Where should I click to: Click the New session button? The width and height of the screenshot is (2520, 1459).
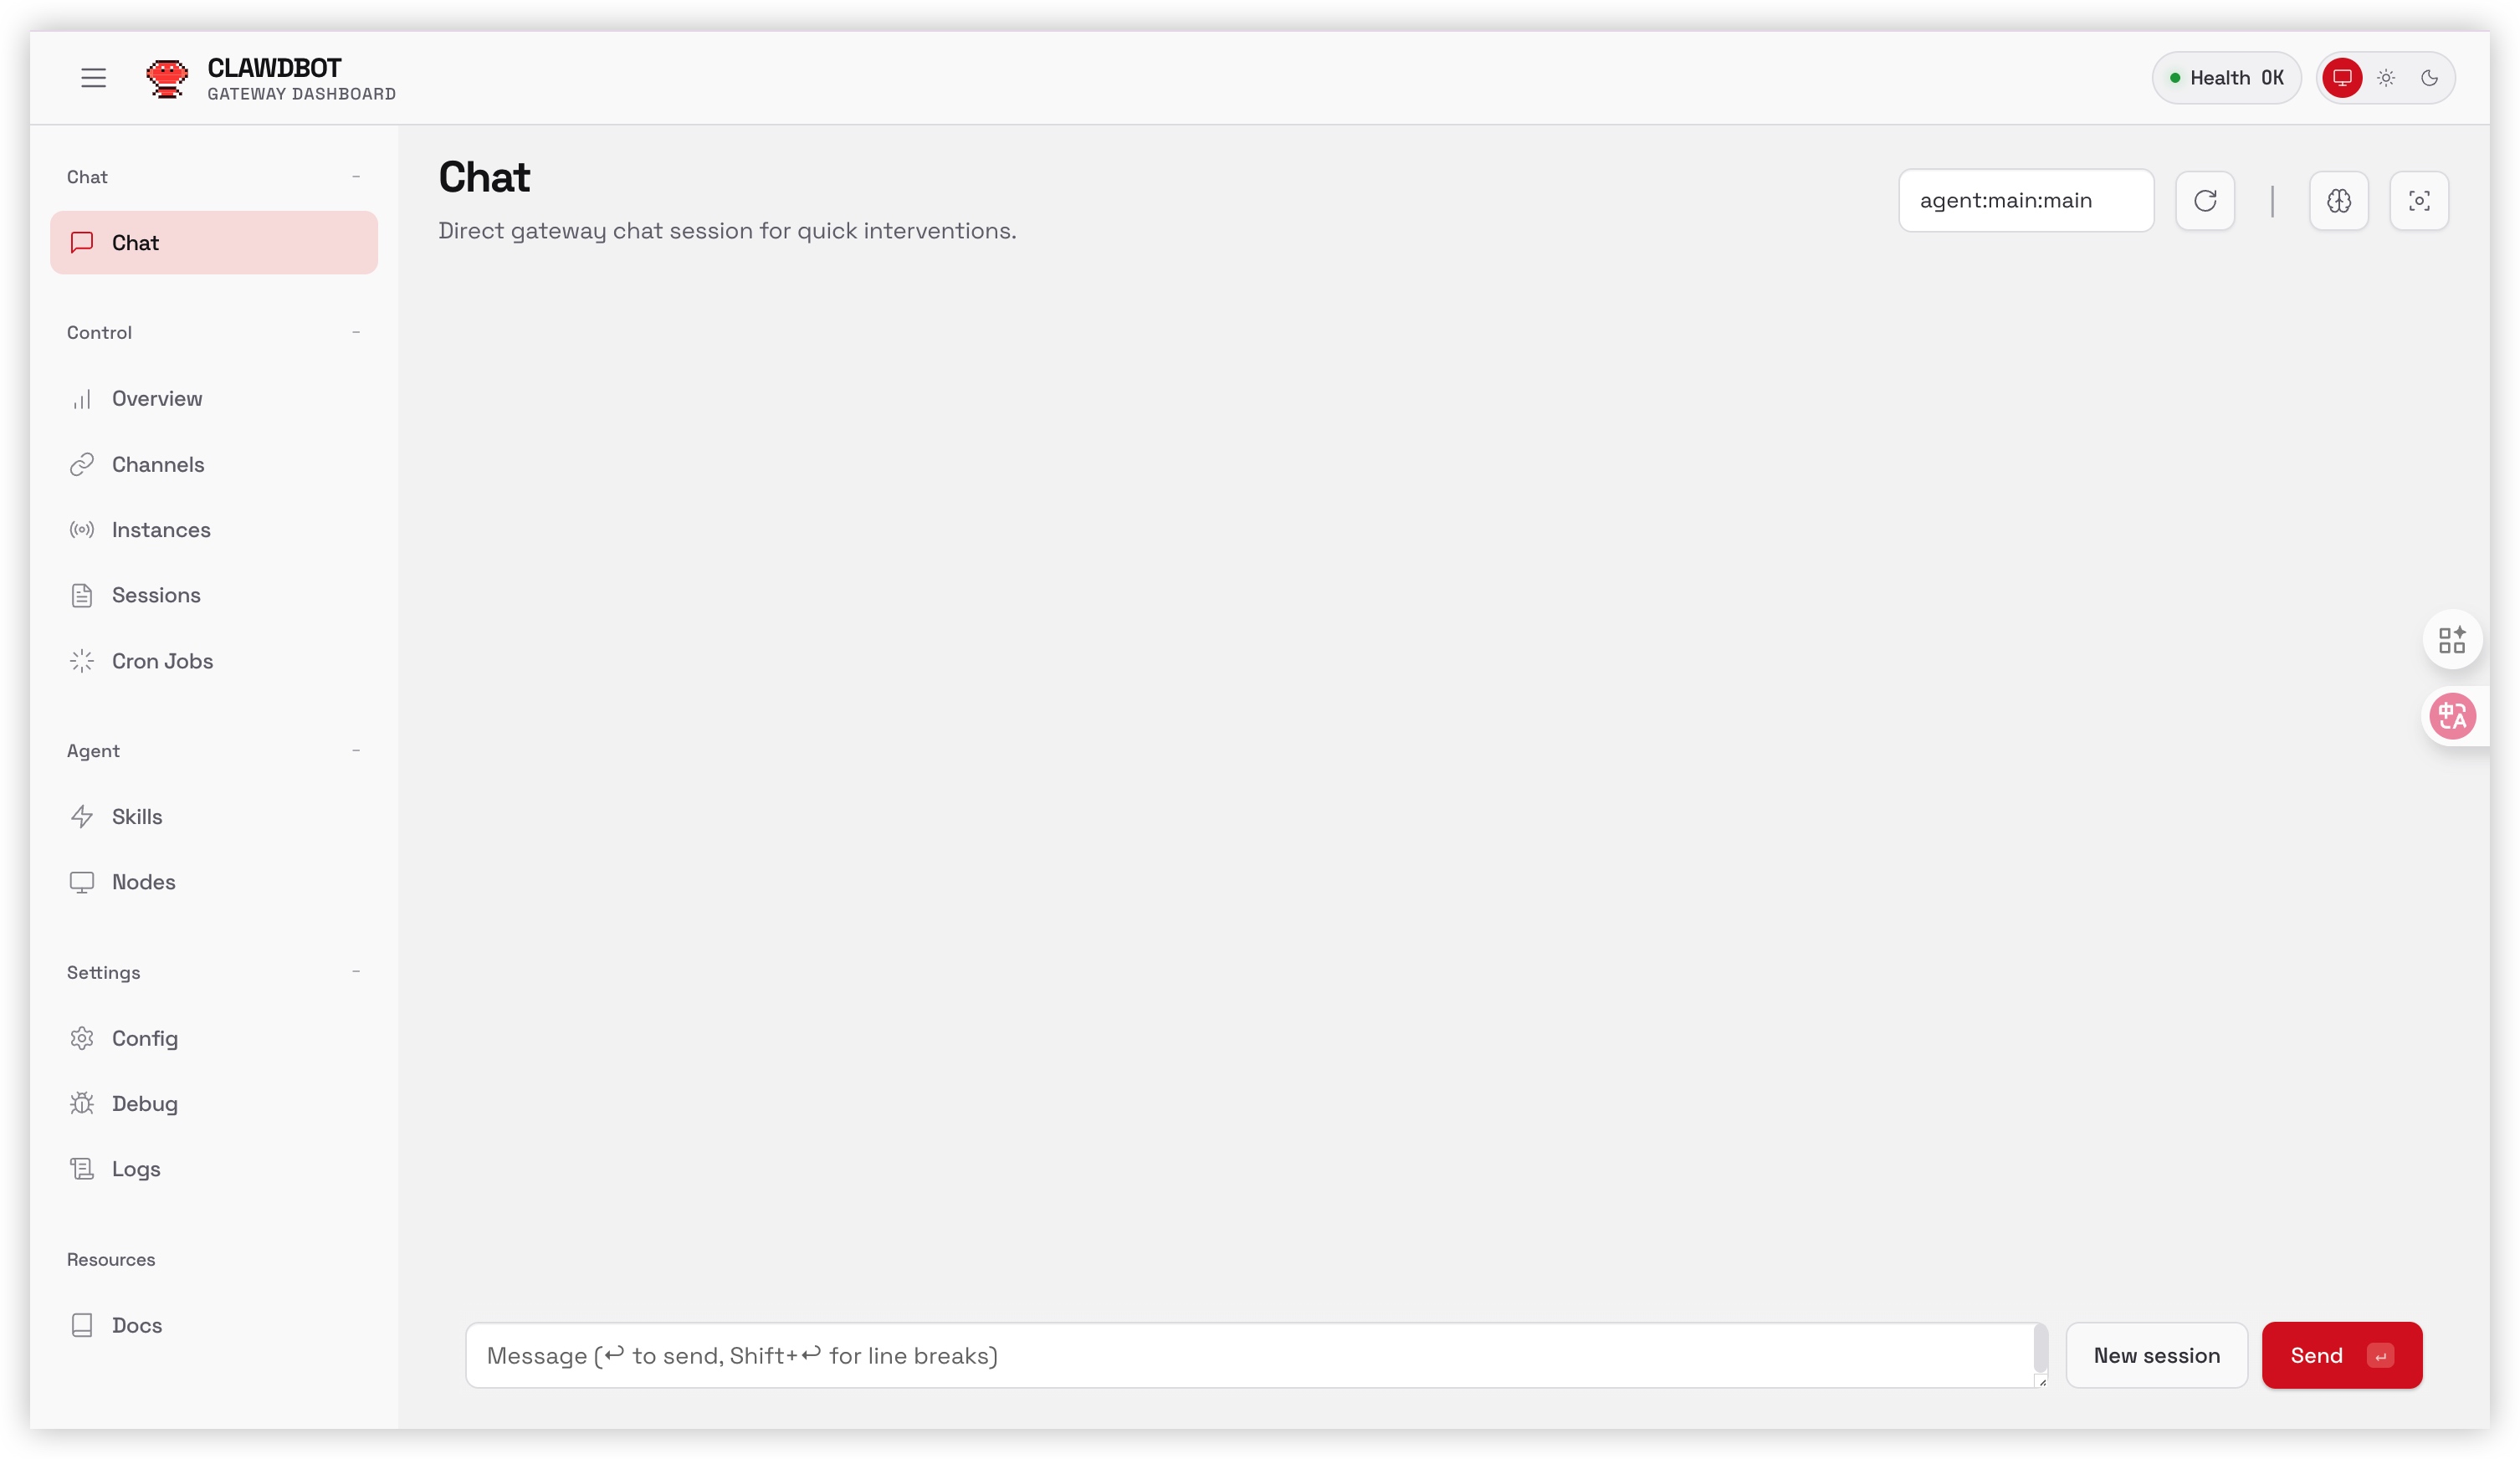coord(2156,1355)
